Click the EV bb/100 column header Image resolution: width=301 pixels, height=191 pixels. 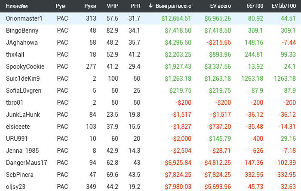[x=283, y=6]
